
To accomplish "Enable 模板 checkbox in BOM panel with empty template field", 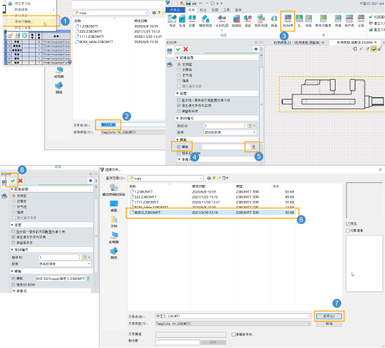I will (179, 147).
